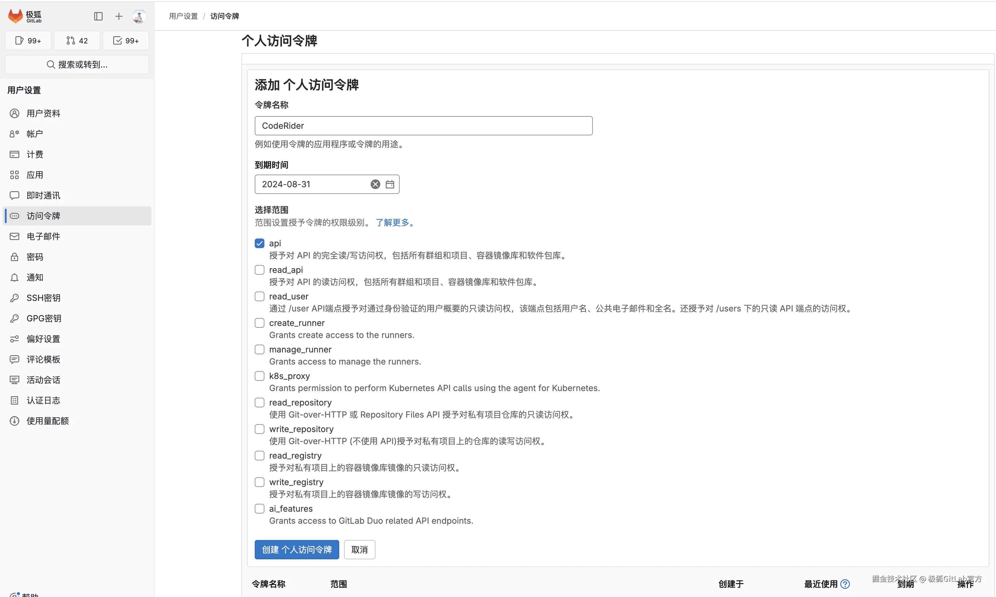The width and height of the screenshot is (996, 597).
Task: Click the 令牌名称 input with CodeRider
Action: (423, 125)
